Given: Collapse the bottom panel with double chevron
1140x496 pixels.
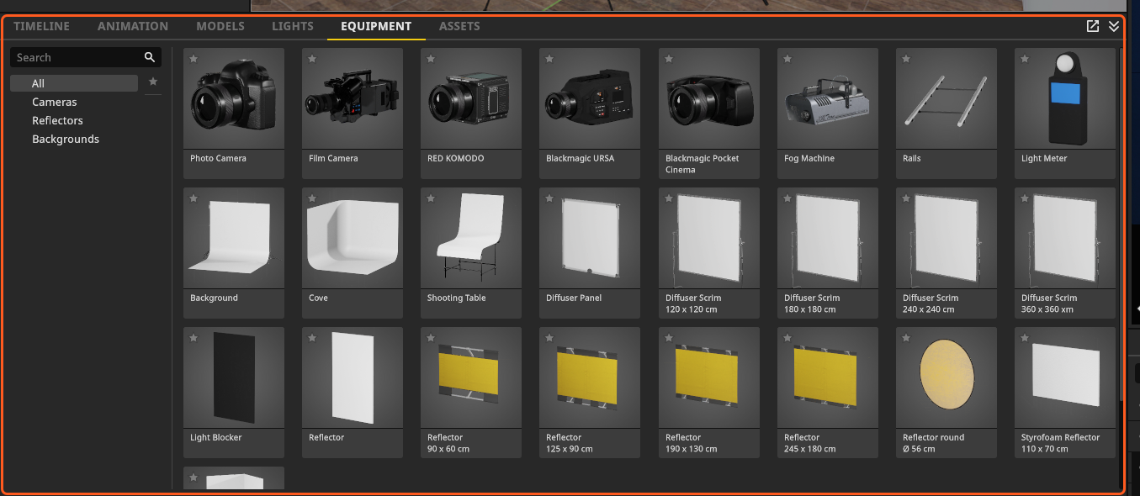Looking at the screenshot, I should point(1114,26).
